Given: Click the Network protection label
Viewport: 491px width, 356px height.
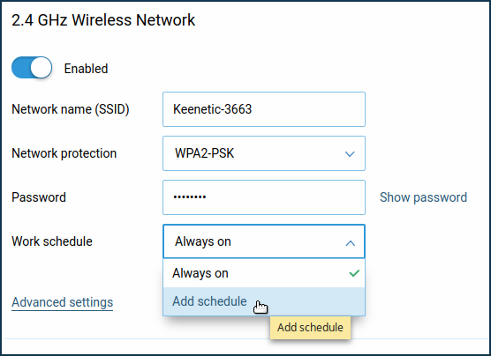Looking at the screenshot, I should tap(64, 153).
